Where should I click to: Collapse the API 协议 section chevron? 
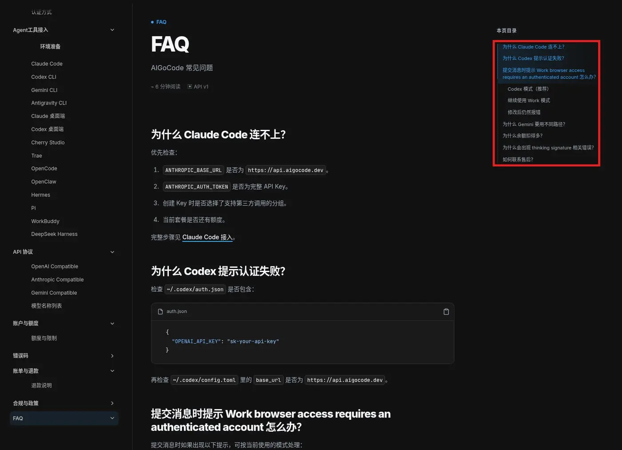tap(112, 252)
